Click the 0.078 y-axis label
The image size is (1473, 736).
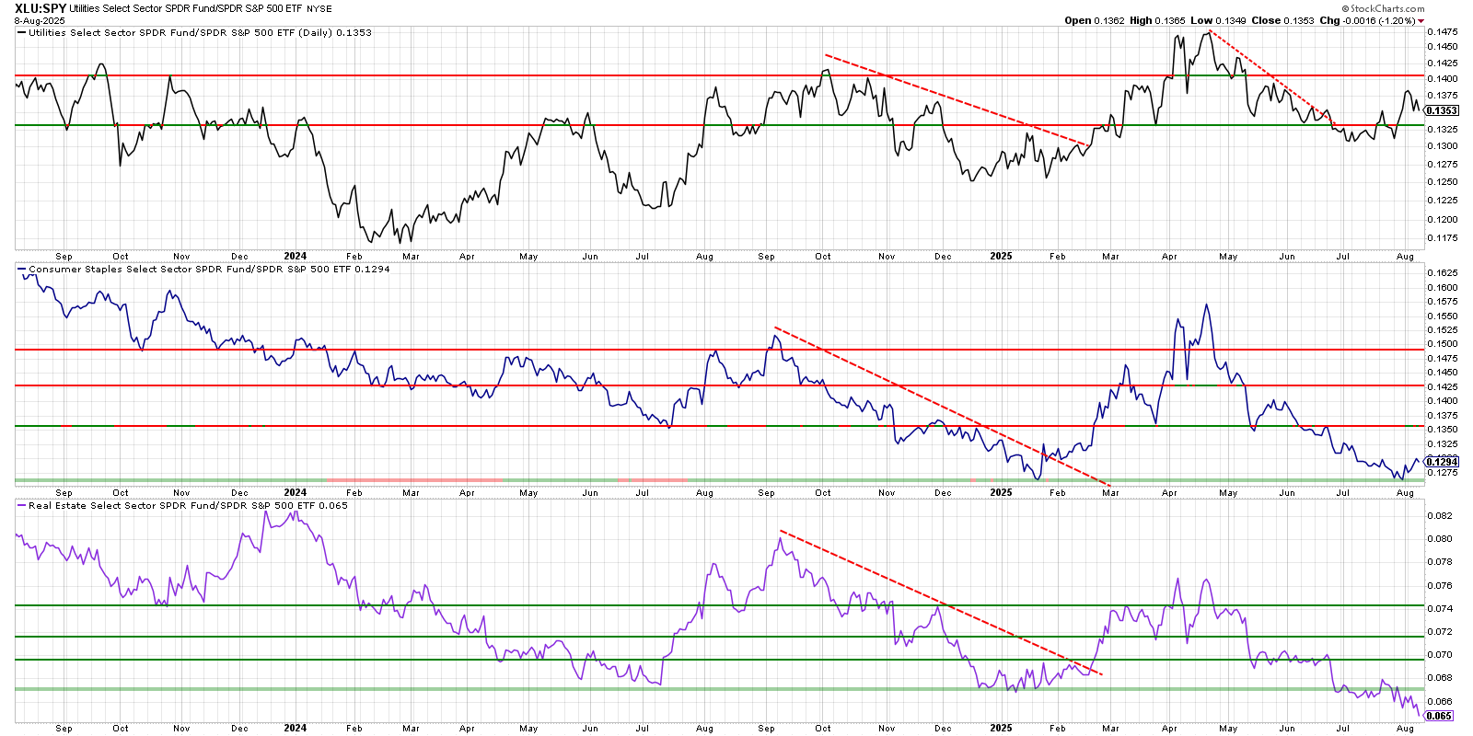pos(1440,561)
